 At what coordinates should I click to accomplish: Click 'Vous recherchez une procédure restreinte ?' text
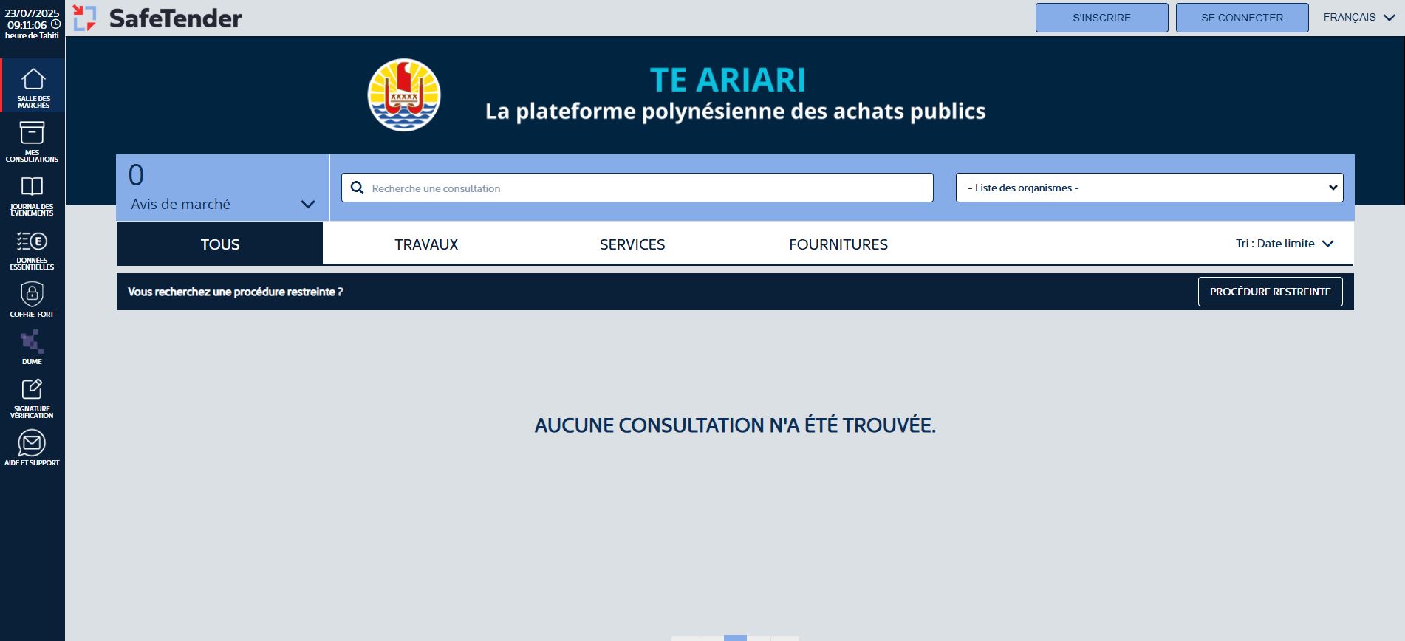tap(235, 292)
